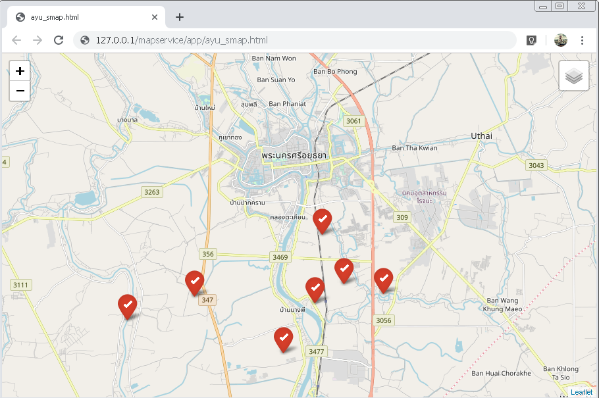
Task: Click the browser profile avatar icon
Action: pyautogui.click(x=560, y=40)
